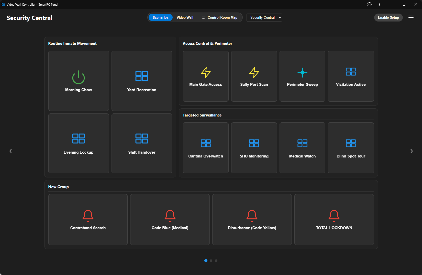
Task: Click the Morning Chow label text
Action: click(x=79, y=90)
